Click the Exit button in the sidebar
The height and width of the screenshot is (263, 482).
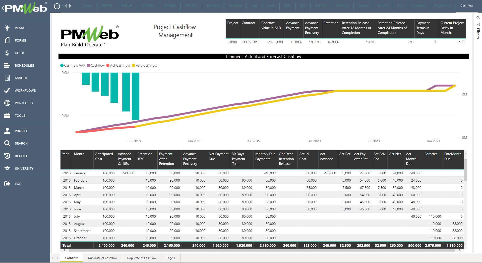point(7,184)
